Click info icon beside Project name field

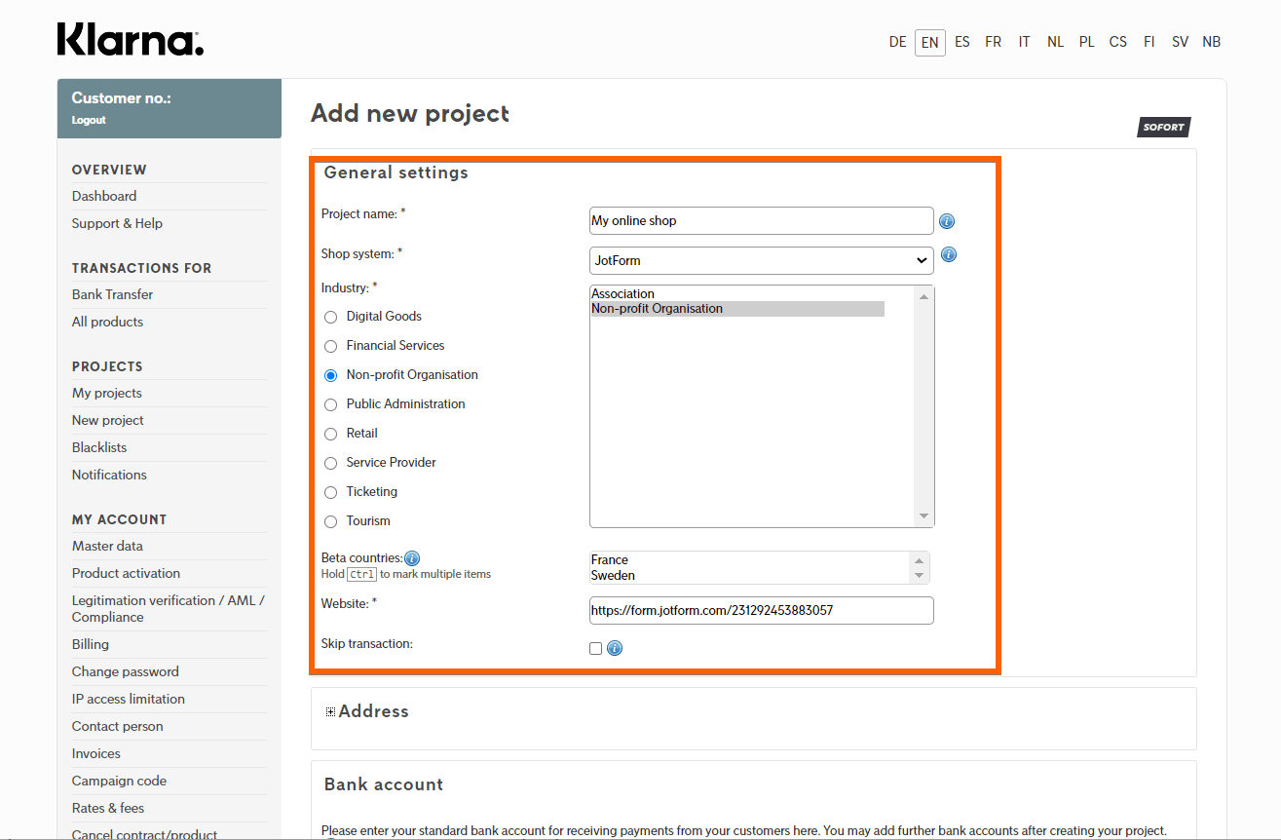pos(946,221)
